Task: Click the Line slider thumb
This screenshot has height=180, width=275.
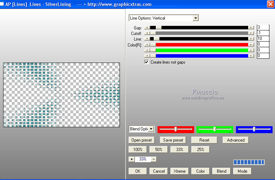Action: 156,39
